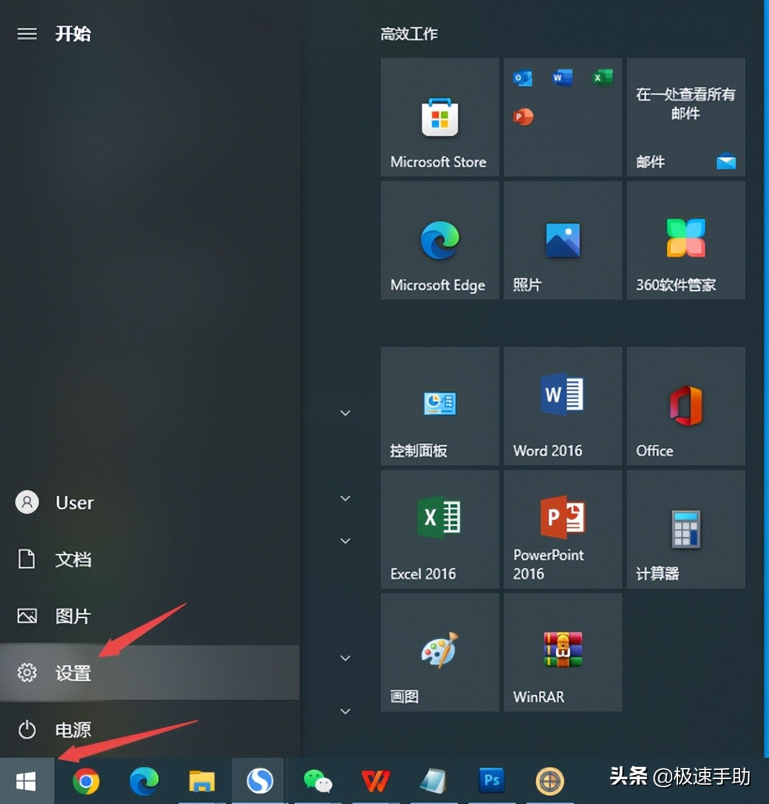Open the Microsoft Store tile

click(x=440, y=117)
